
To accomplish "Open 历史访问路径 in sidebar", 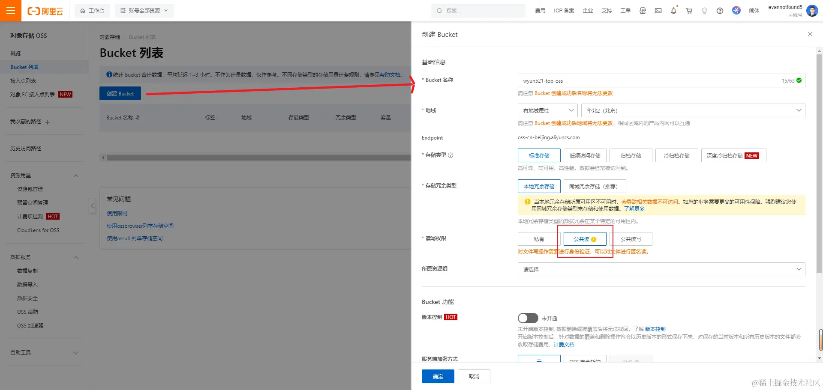I will coord(26,149).
